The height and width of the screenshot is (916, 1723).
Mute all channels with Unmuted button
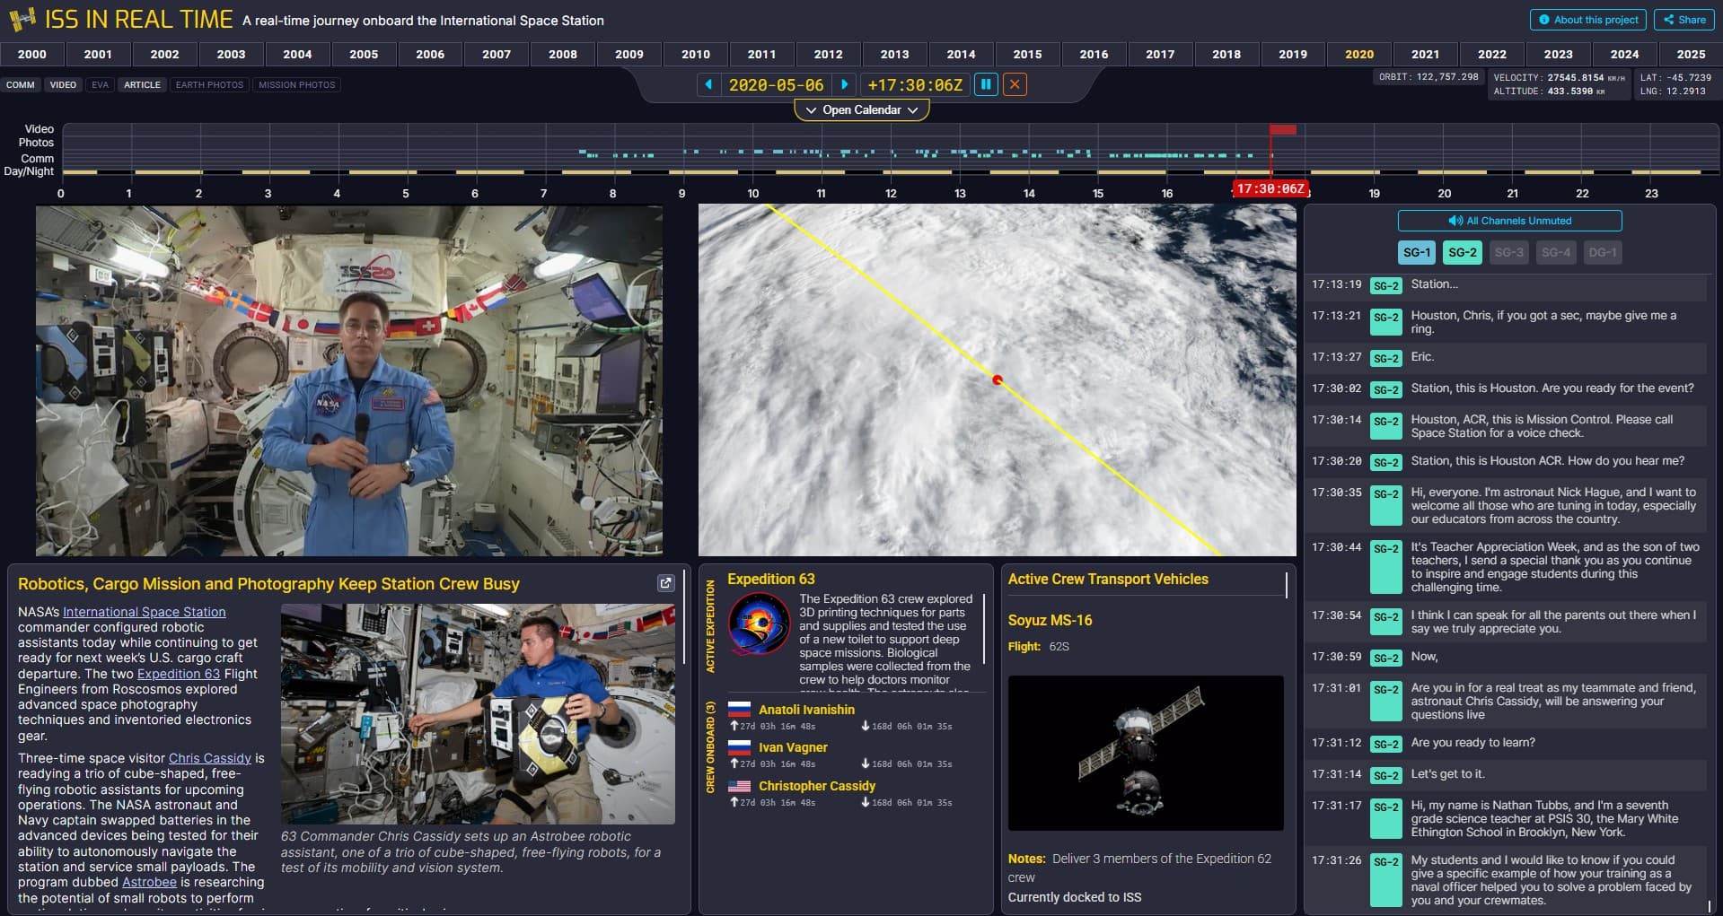coord(1509,221)
